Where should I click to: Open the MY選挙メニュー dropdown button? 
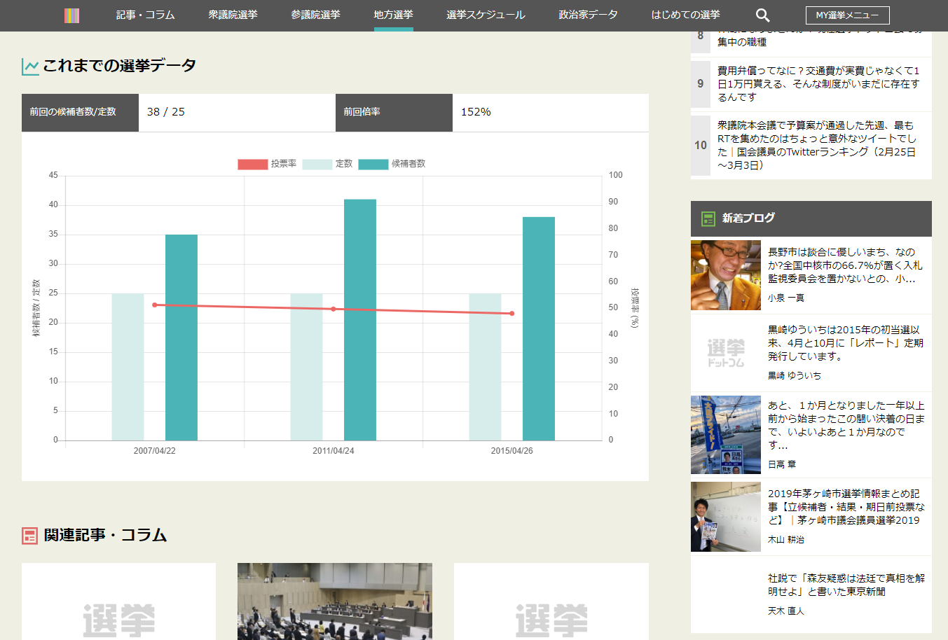[x=847, y=15]
